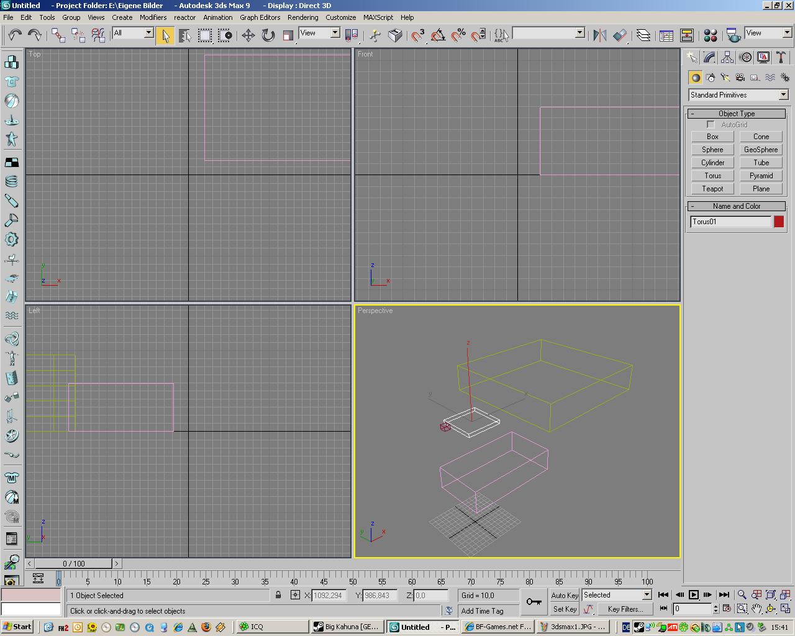Collapse the Object Type rollout

coord(736,114)
